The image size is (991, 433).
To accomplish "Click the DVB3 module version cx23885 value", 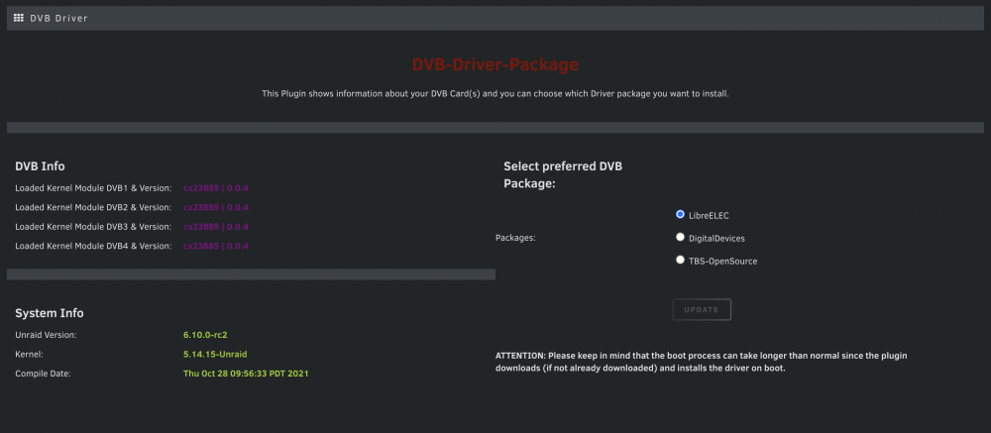I will coord(216,227).
